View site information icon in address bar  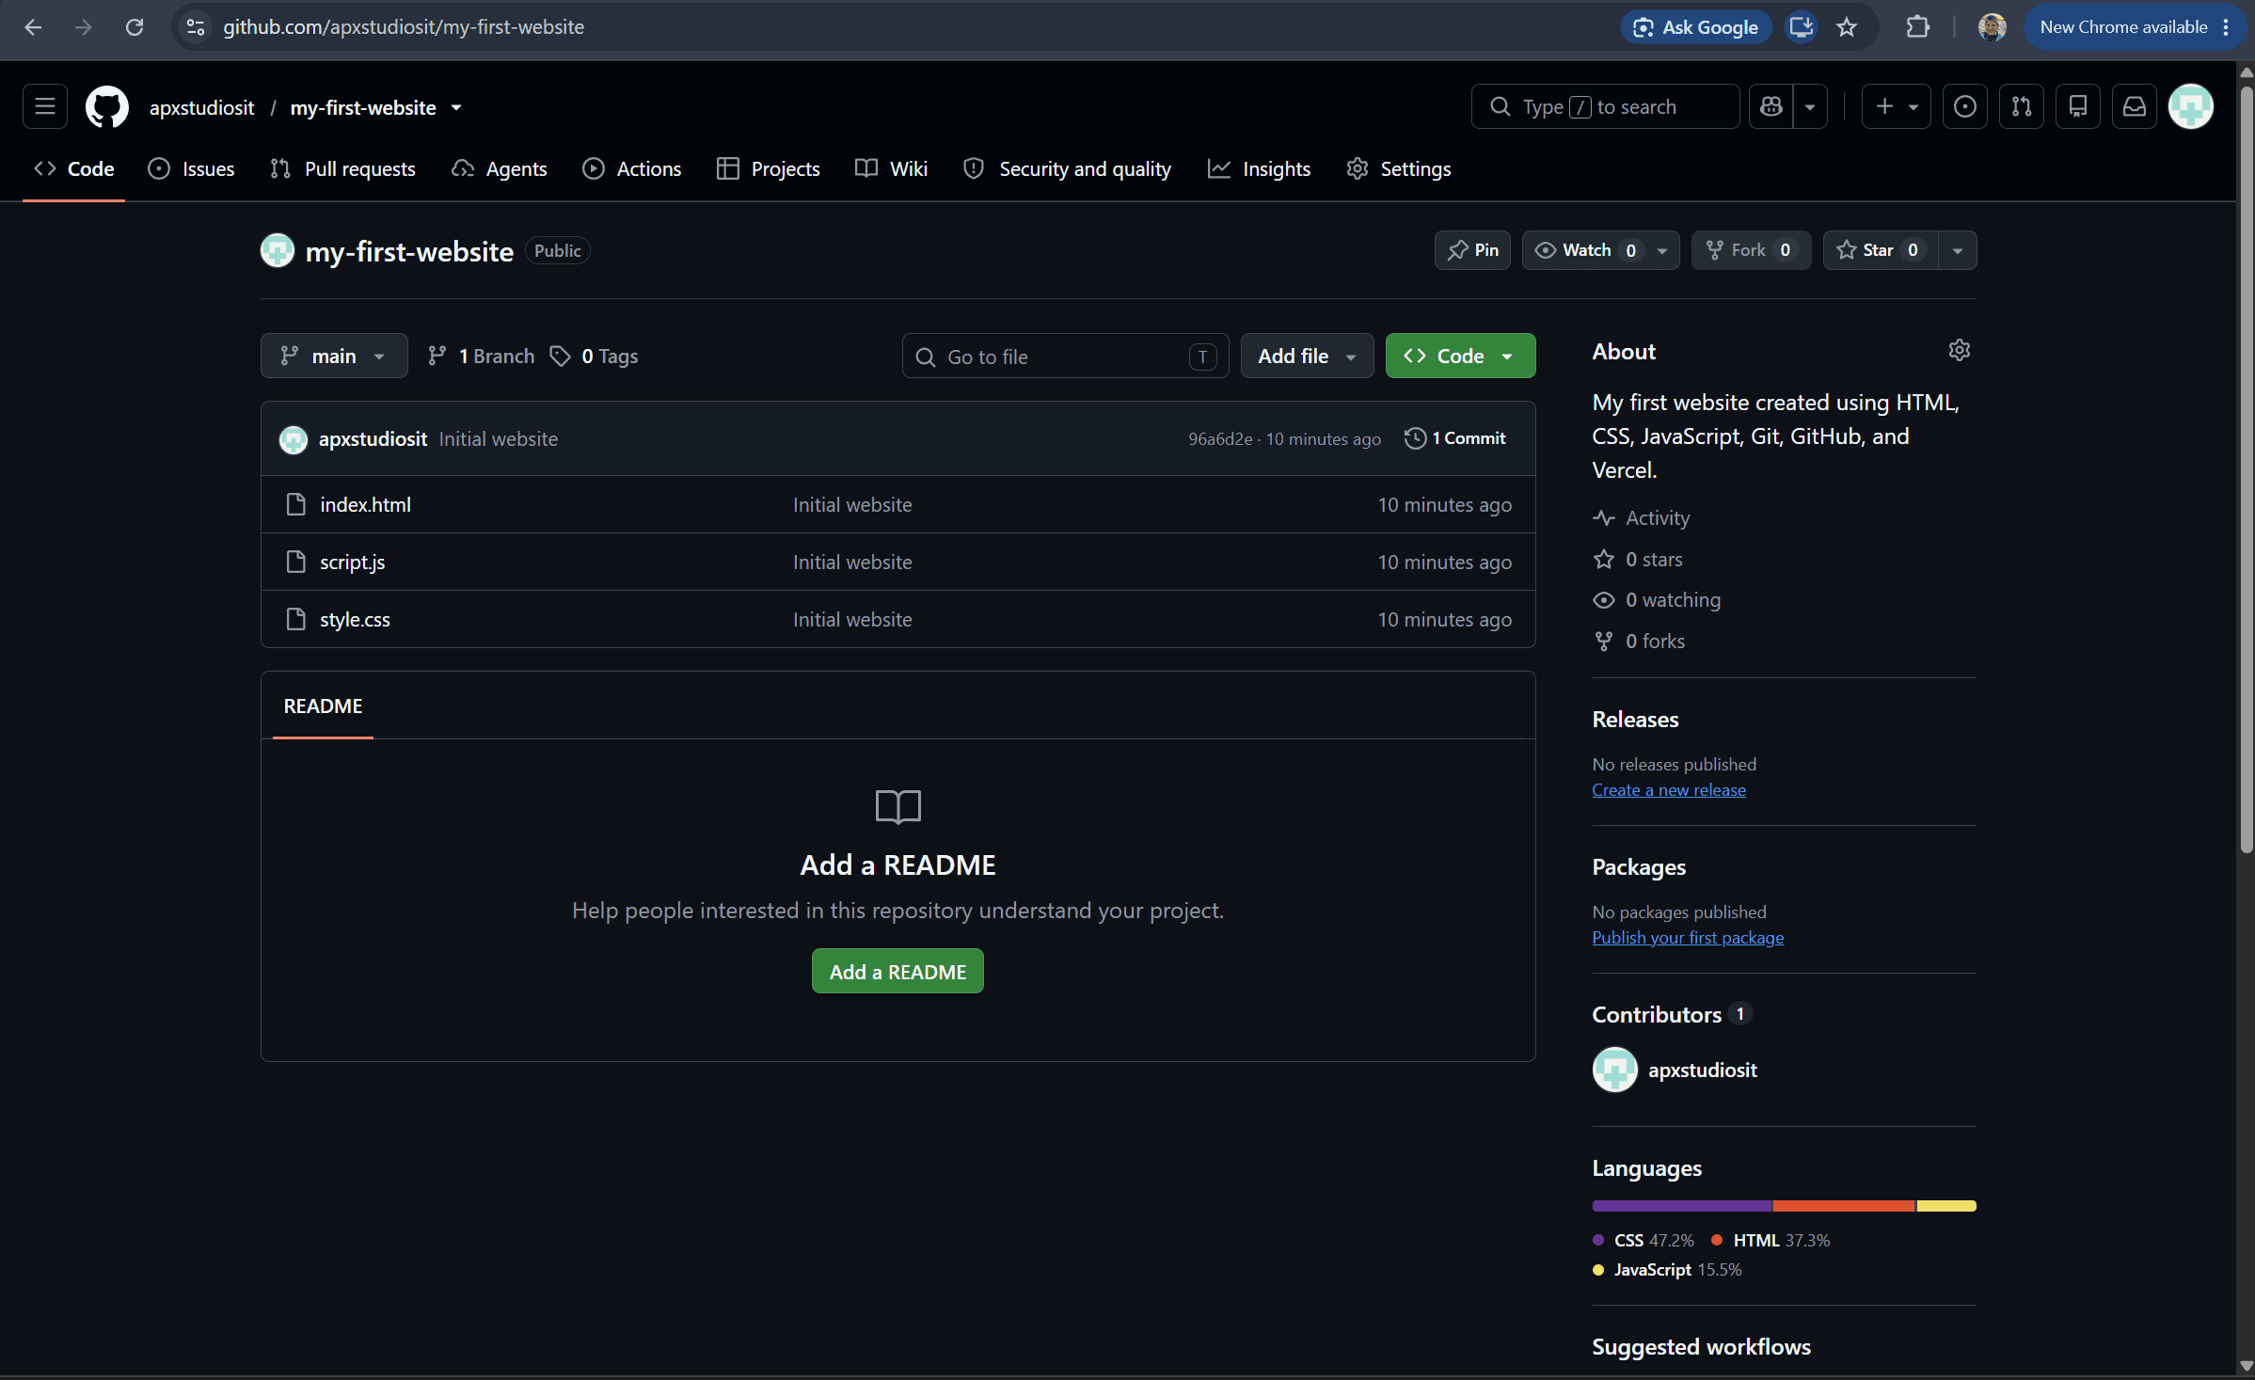pyautogui.click(x=196, y=27)
